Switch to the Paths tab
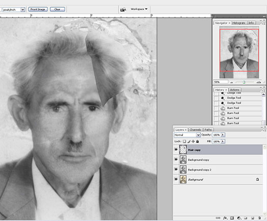Screen dimensions: 267x221 208,130
